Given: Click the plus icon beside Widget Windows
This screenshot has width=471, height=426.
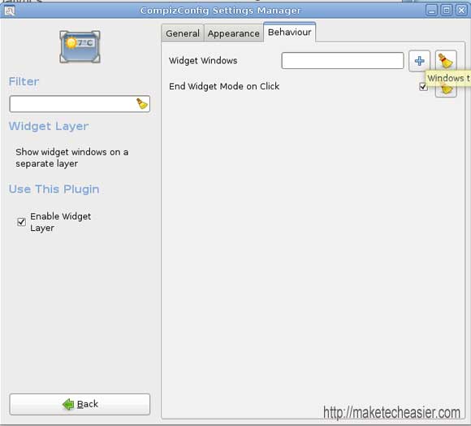Looking at the screenshot, I should click(x=419, y=61).
